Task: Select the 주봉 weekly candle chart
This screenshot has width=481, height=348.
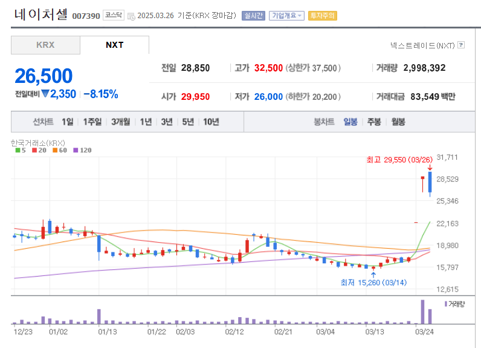Action: (x=374, y=122)
